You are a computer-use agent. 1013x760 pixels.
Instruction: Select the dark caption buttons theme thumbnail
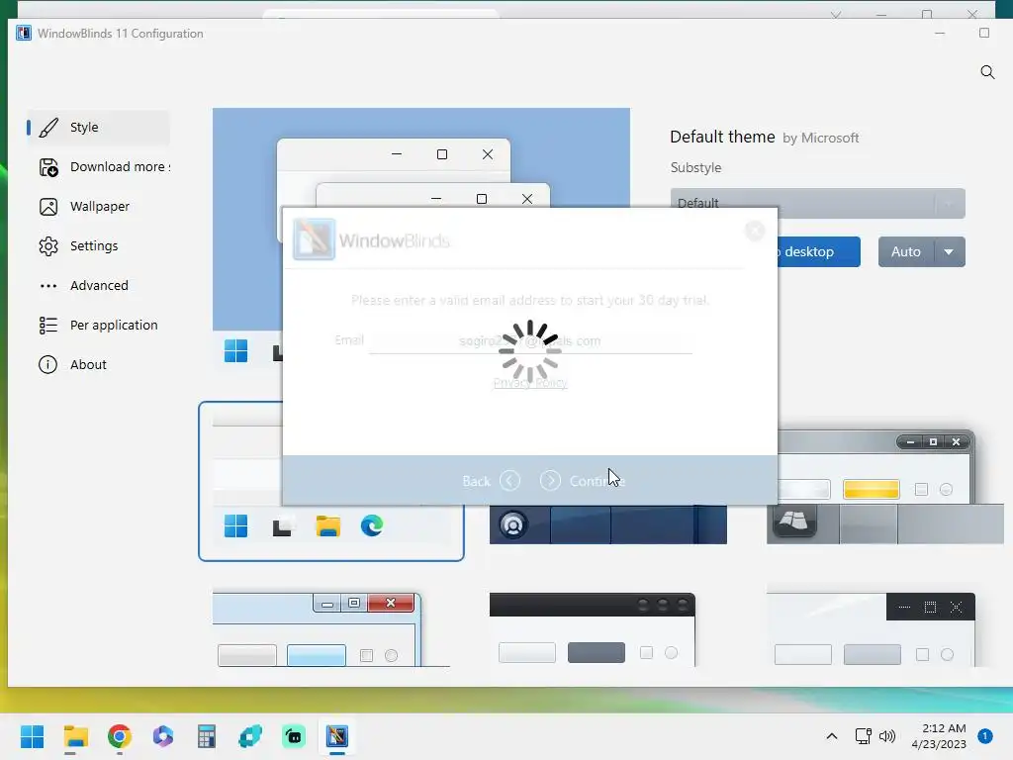(x=871, y=629)
